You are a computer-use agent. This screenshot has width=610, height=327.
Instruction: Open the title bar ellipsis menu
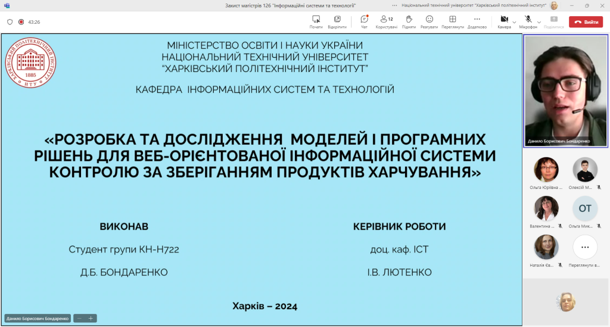pyautogui.click(x=394, y=5)
